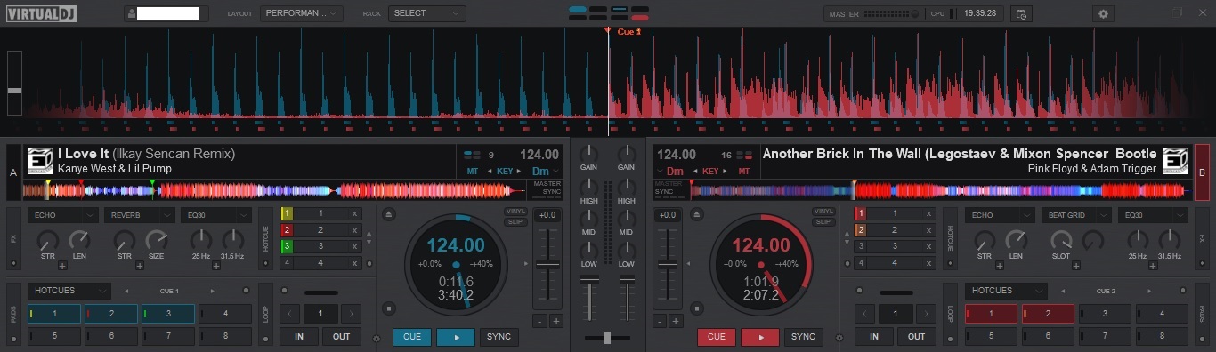Click SYNC on deck A
The height and width of the screenshot is (352, 1216).
499,337
